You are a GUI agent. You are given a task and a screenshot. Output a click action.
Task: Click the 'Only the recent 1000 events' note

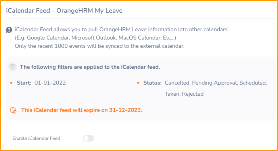click(100, 46)
